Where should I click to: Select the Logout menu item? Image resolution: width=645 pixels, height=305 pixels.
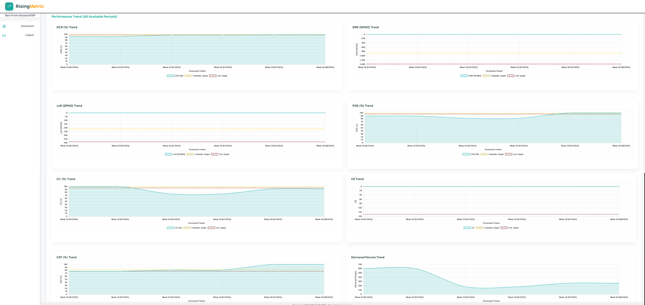[29, 35]
